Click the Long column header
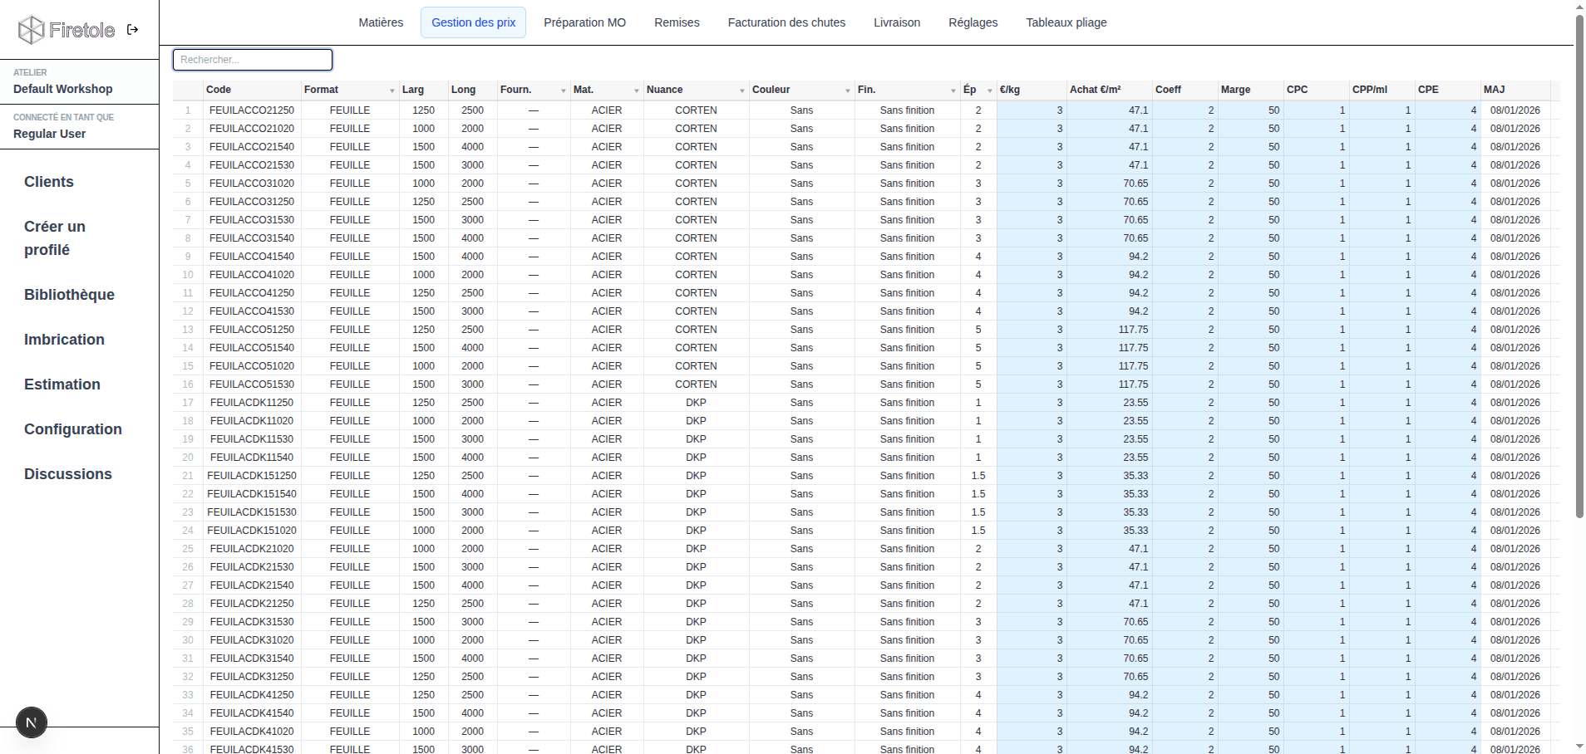1586x754 pixels. tap(473, 90)
